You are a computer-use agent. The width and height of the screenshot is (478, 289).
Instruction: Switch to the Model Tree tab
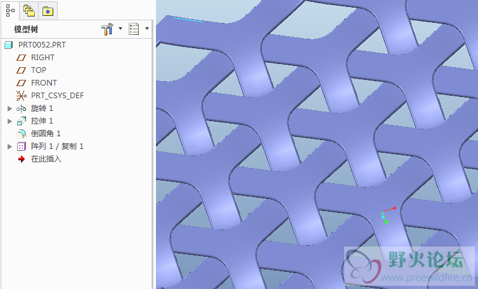tap(10, 11)
